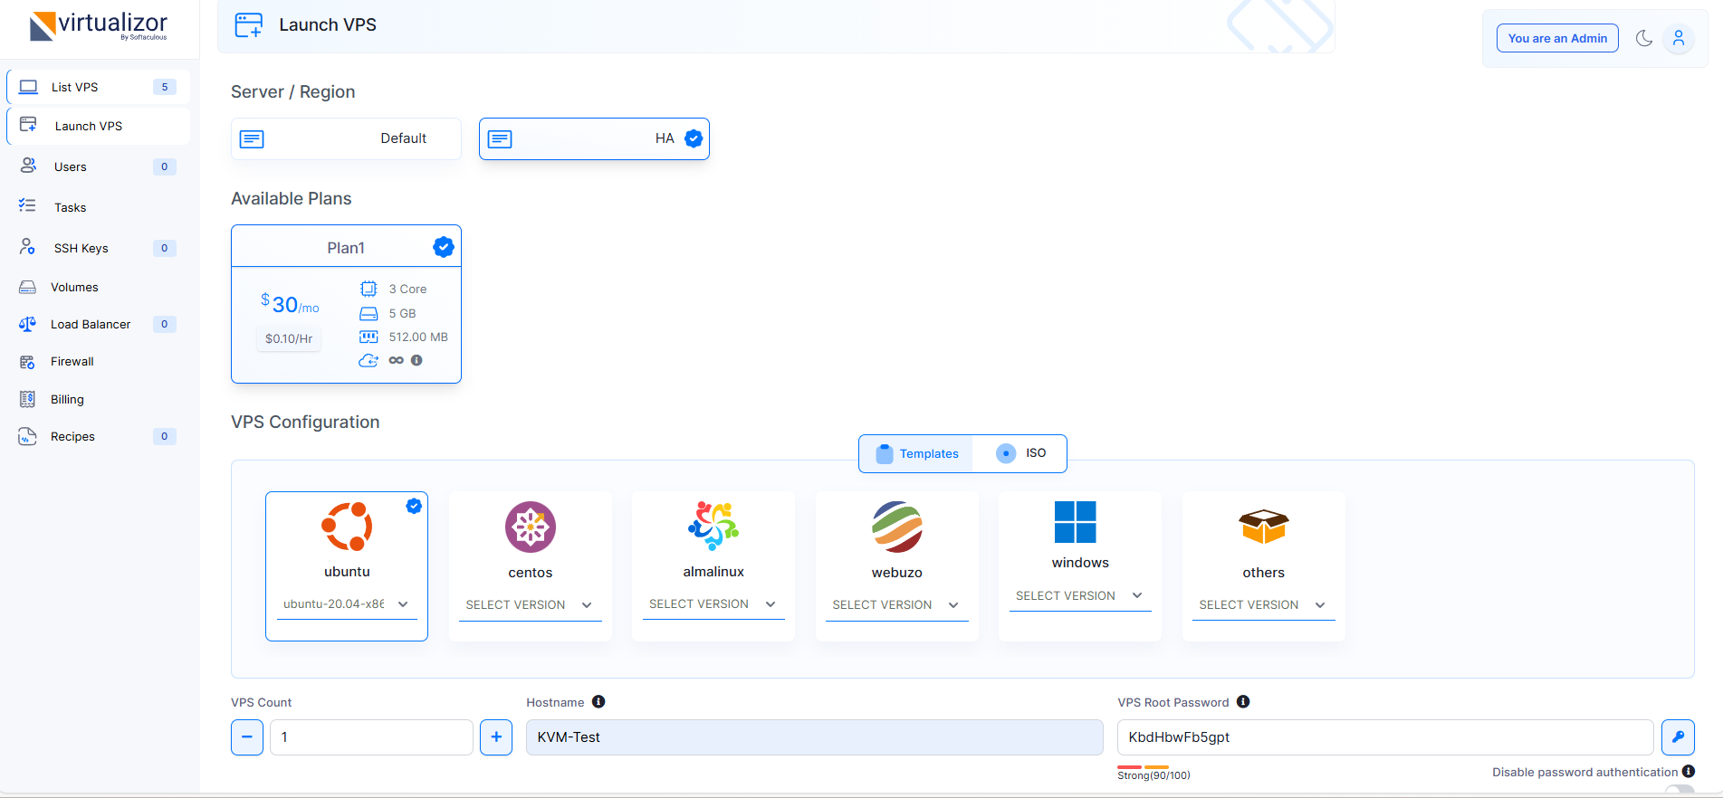Image resolution: width=1723 pixels, height=798 pixels.
Task: Open the List VPS page
Action: click(x=99, y=87)
